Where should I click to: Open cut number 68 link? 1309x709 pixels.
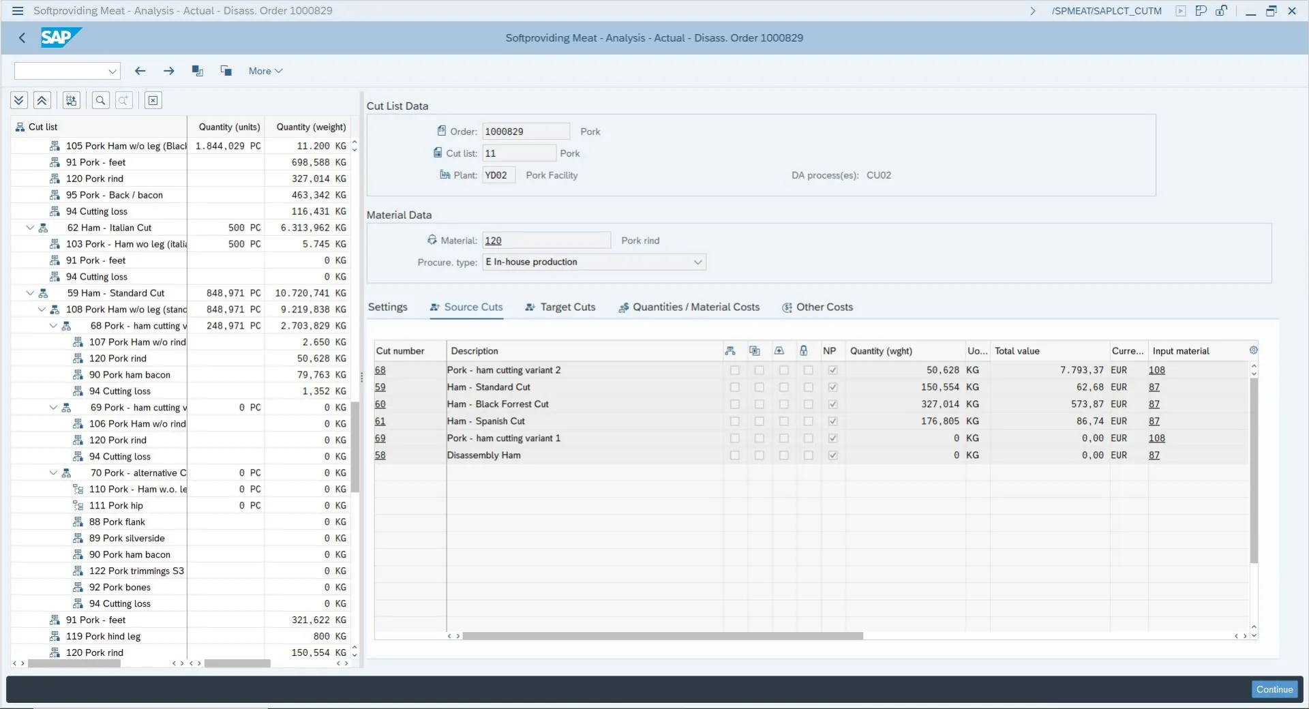[380, 370]
